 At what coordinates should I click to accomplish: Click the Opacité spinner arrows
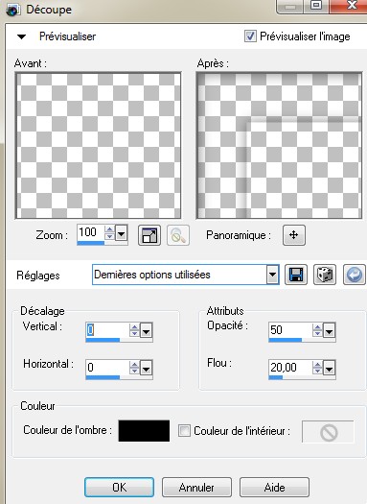coord(317,330)
